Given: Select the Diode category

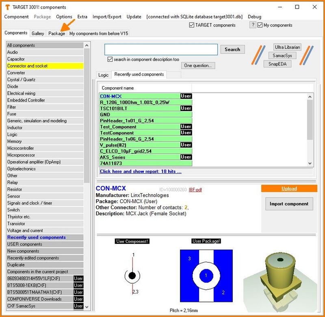Looking at the screenshot, I should (45, 86).
